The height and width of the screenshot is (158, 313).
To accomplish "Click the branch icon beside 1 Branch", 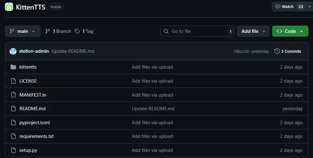I will pos(48,31).
